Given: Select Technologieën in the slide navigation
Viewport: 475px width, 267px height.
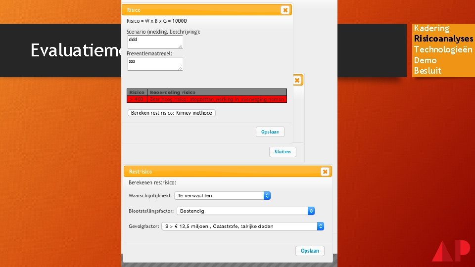Looking at the screenshot, I should pos(443,49).
